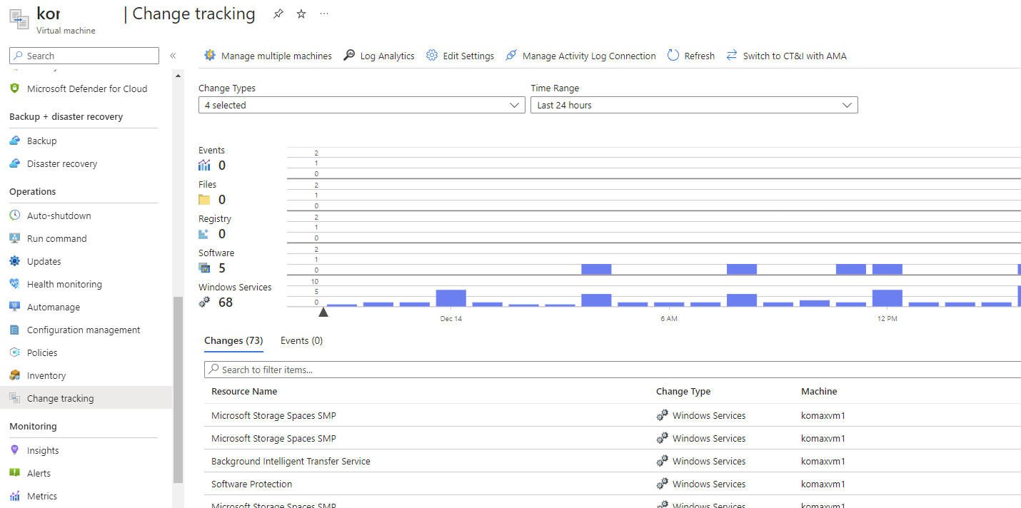Click the sidebar Search field
Image resolution: width=1021 pixels, height=508 pixels.
point(84,56)
